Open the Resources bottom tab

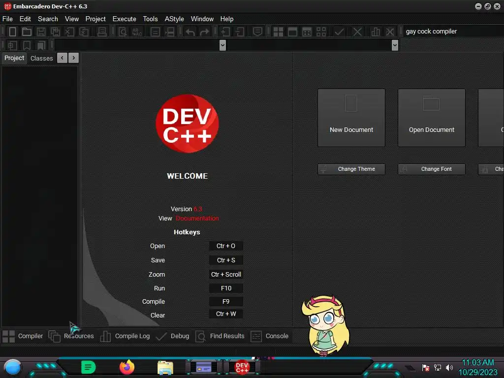click(71, 336)
